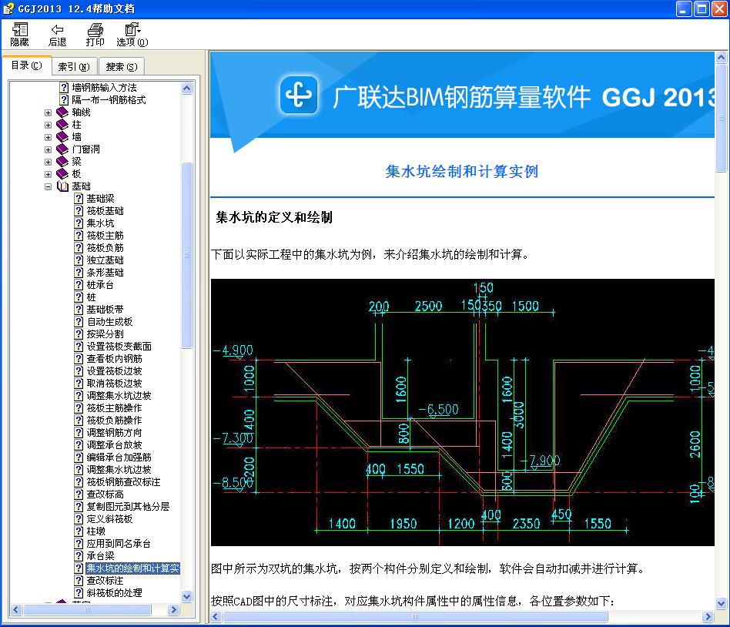The height and width of the screenshot is (627, 730).
Task: Expand the 门窗洞 tree node
Action: [x=48, y=149]
